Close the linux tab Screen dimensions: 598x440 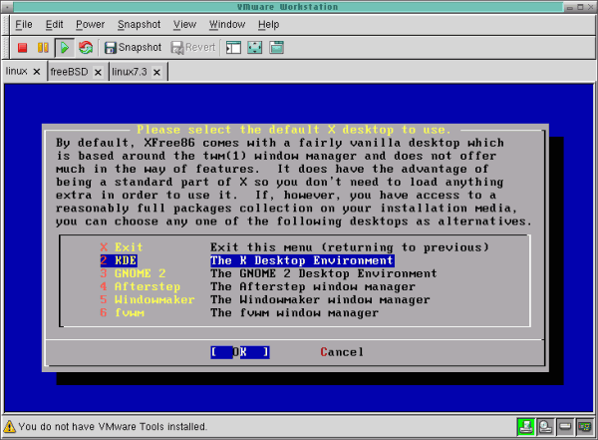point(37,72)
